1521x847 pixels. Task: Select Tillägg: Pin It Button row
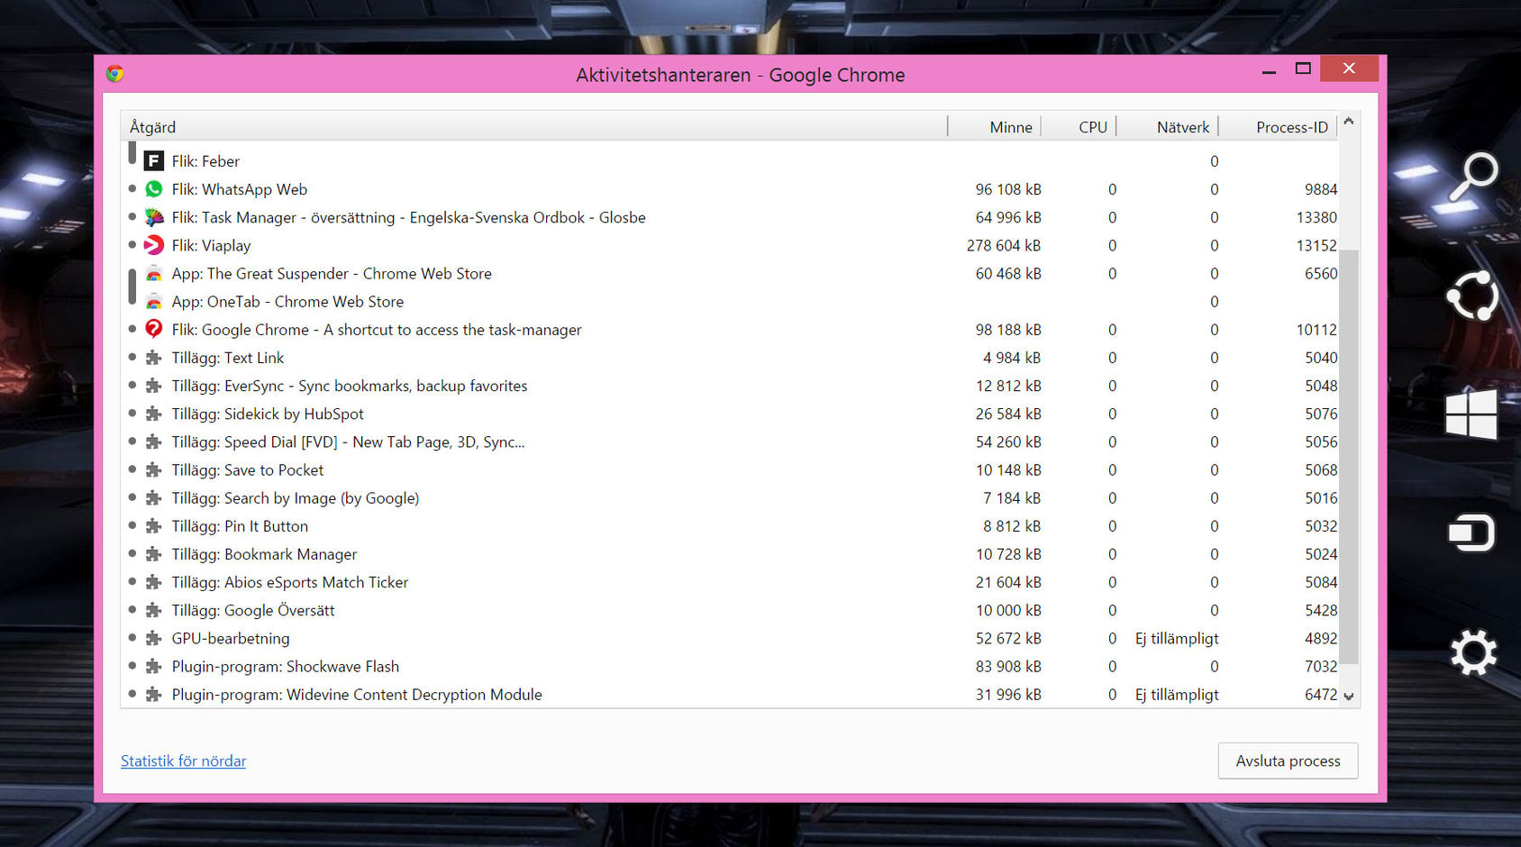(x=730, y=526)
